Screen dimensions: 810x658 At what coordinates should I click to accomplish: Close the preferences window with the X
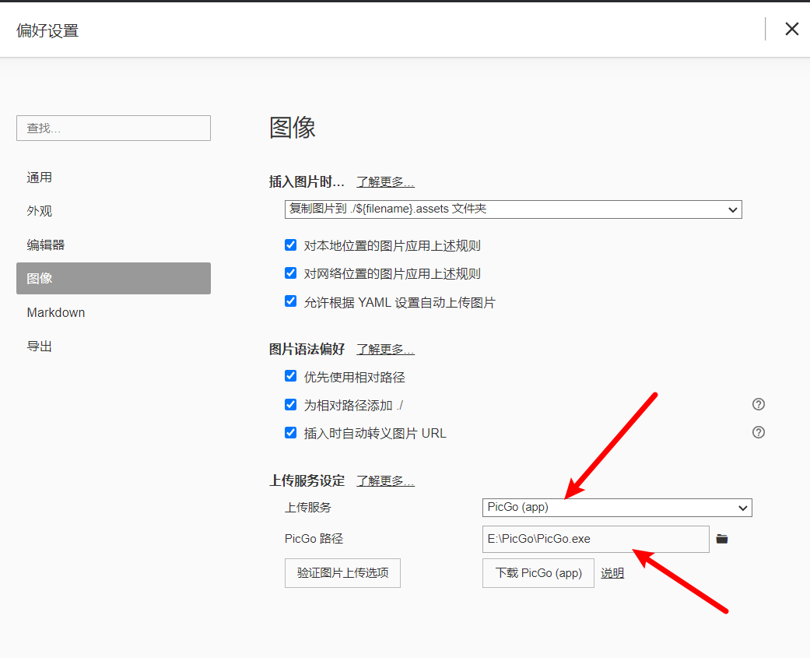point(791,30)
